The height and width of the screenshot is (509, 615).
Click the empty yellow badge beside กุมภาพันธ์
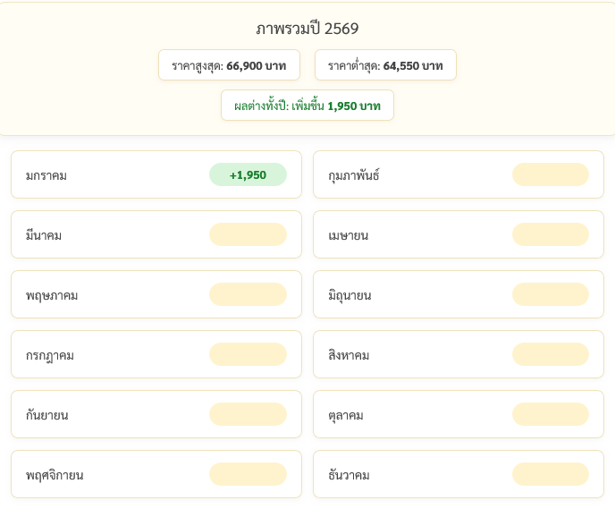click(550, 174)
